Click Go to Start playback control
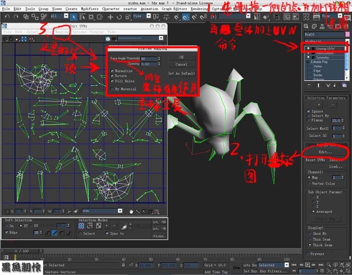Screen dimensions: 352x275 coord(294,264)
